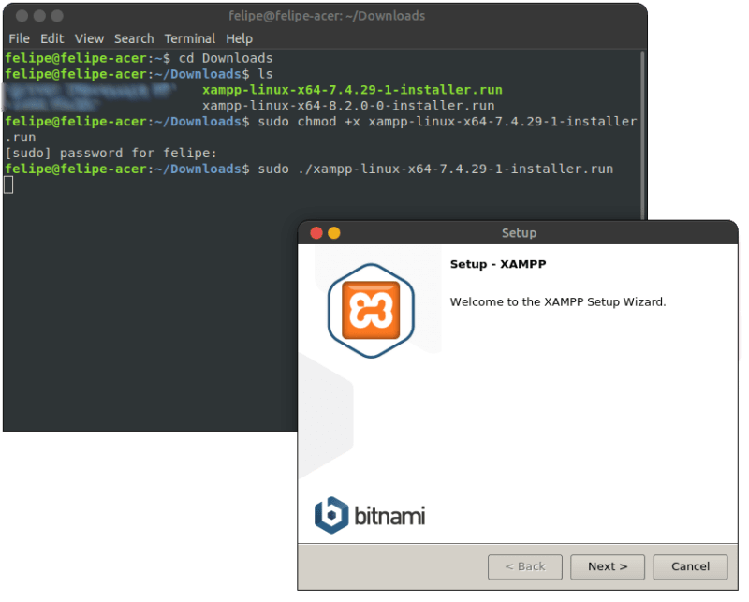Click the disabled < Back button
749x602 pixels.
(525, 566)
